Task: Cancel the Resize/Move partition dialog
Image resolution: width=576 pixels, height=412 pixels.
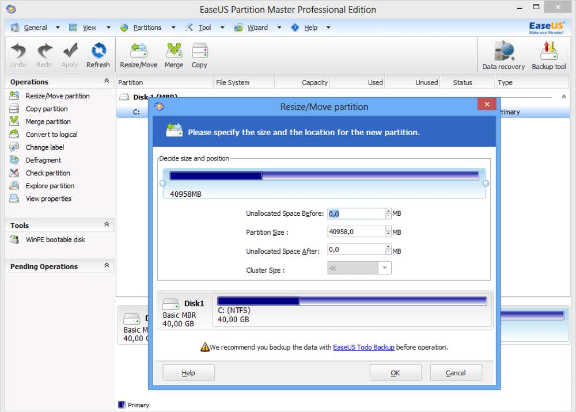Action: tap(456, 373)
